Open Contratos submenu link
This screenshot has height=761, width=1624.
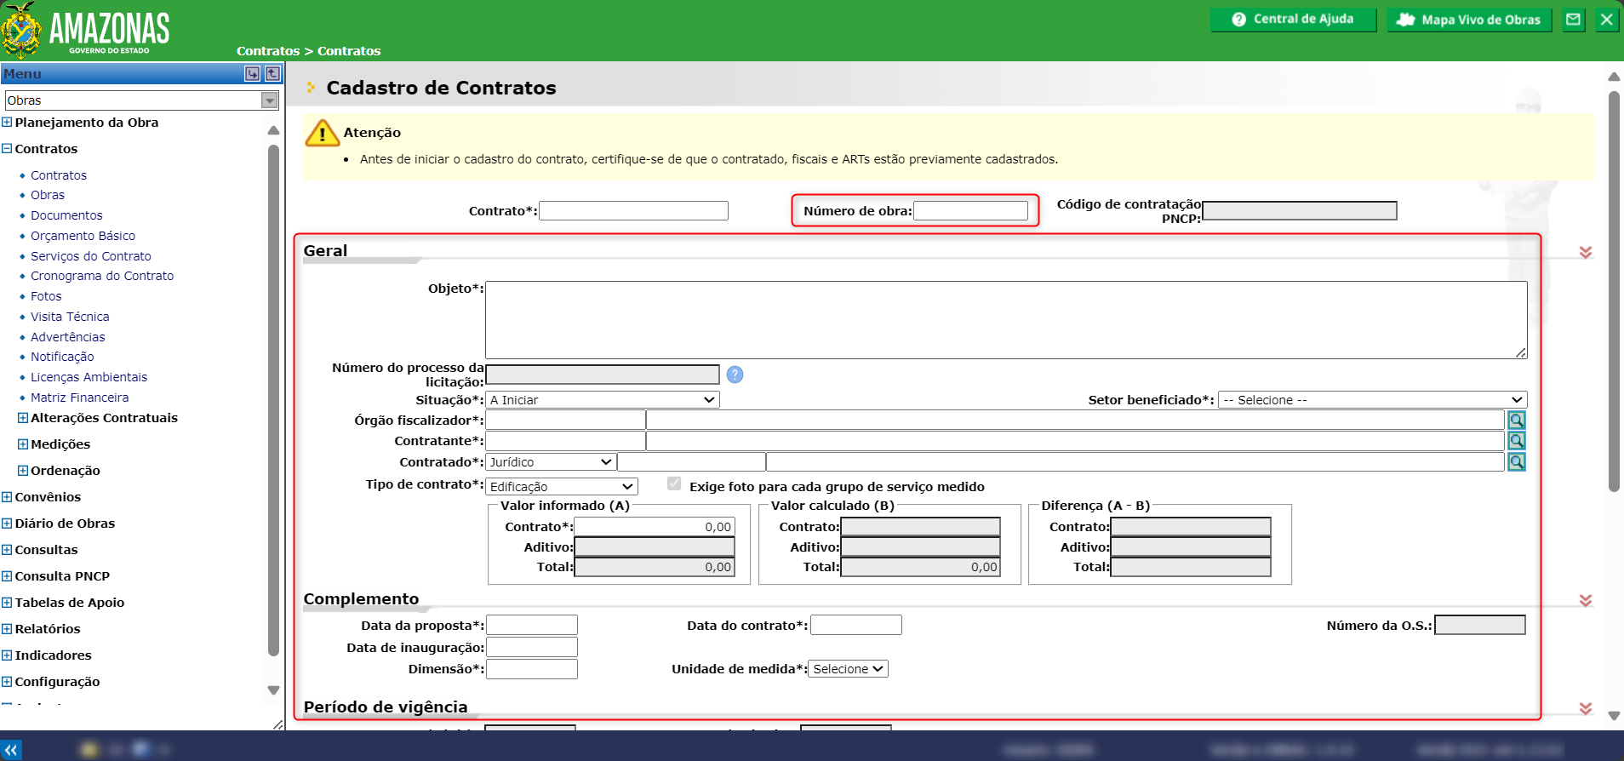point(59,175)
